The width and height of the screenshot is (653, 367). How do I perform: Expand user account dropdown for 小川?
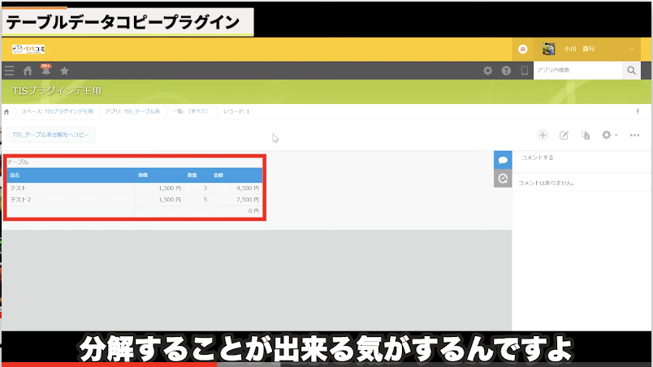tap(631, 49)
